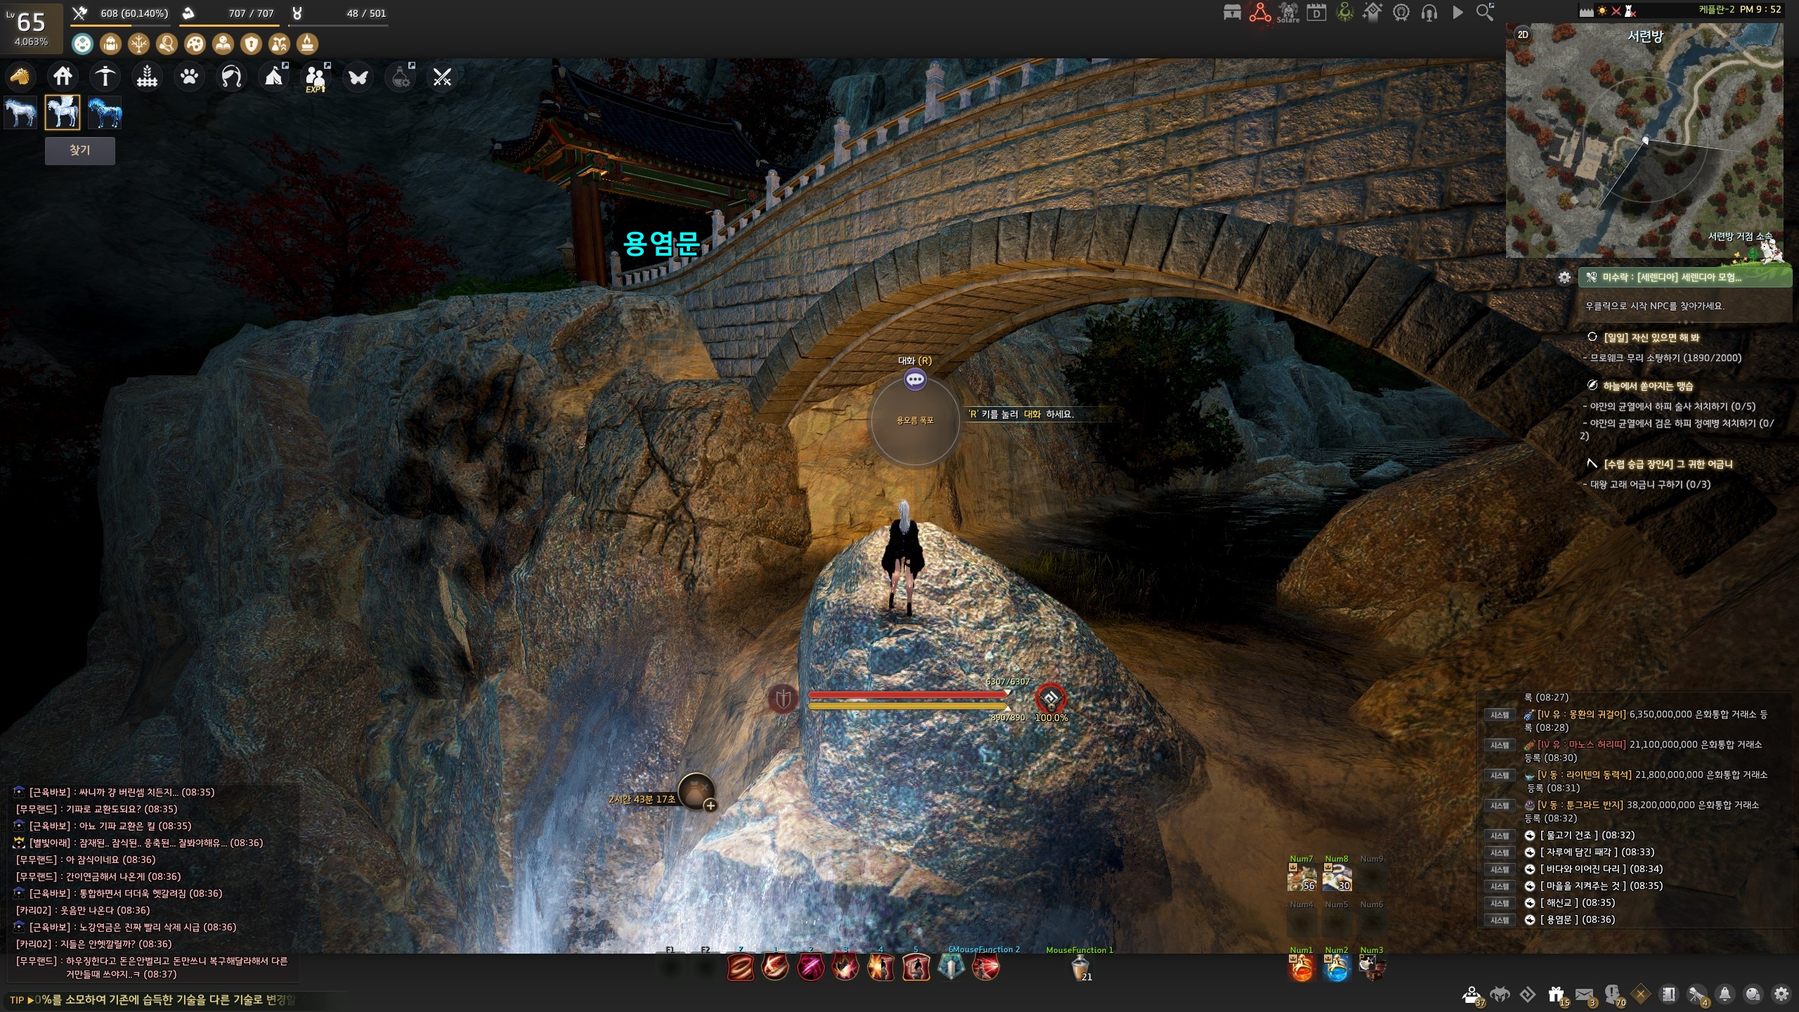Toggle minimap 2D view mode
This screenshot has height=1012, width=1799.
point(1523,34)
